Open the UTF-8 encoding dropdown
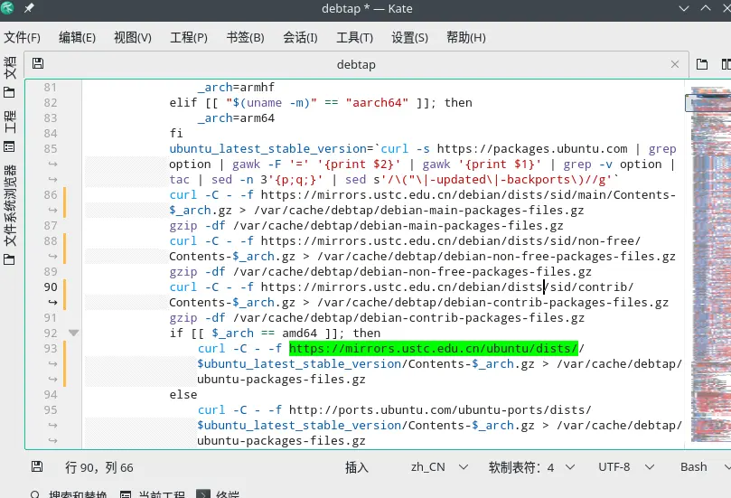This screenshot has height=498, width=731. (623, 467)
